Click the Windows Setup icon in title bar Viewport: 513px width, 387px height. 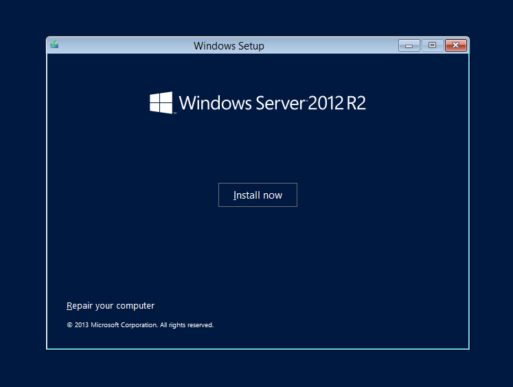[54, 45]
